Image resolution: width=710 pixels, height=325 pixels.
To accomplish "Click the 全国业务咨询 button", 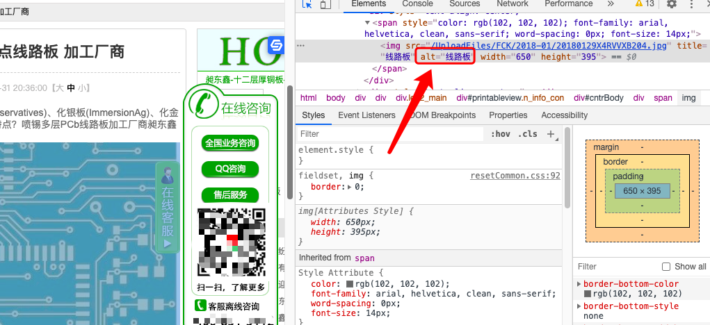I will [229, 144].
